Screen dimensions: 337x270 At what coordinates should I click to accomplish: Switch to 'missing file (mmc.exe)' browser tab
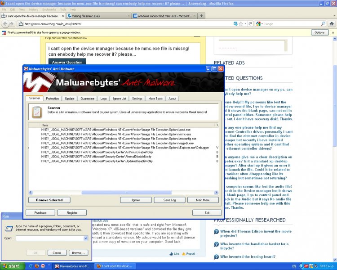click(99, 16)
